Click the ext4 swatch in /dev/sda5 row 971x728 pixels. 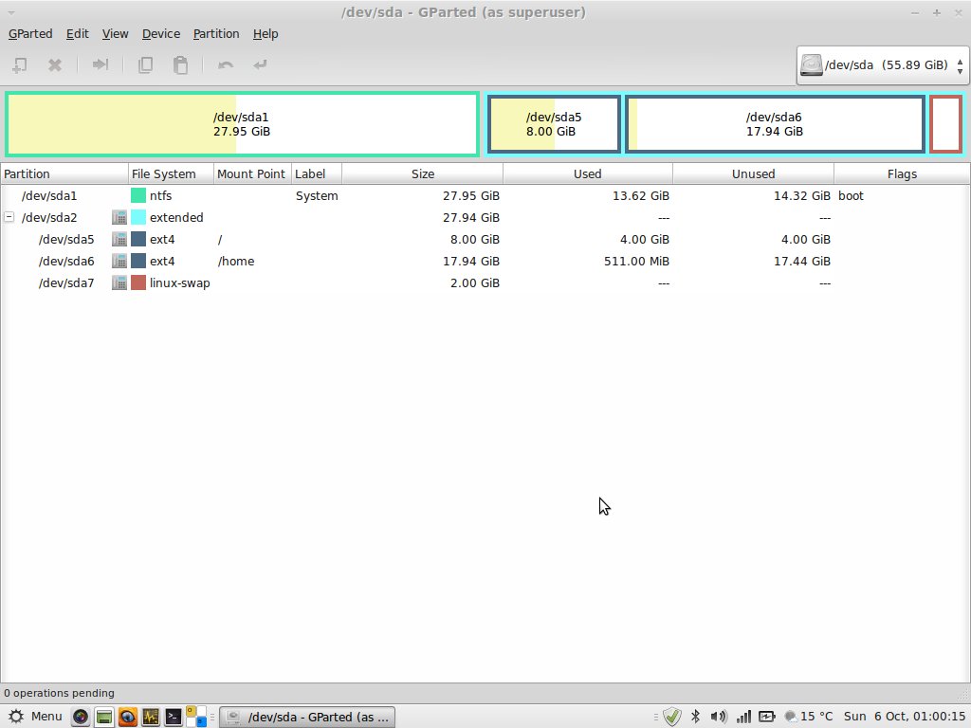(138, 239)
